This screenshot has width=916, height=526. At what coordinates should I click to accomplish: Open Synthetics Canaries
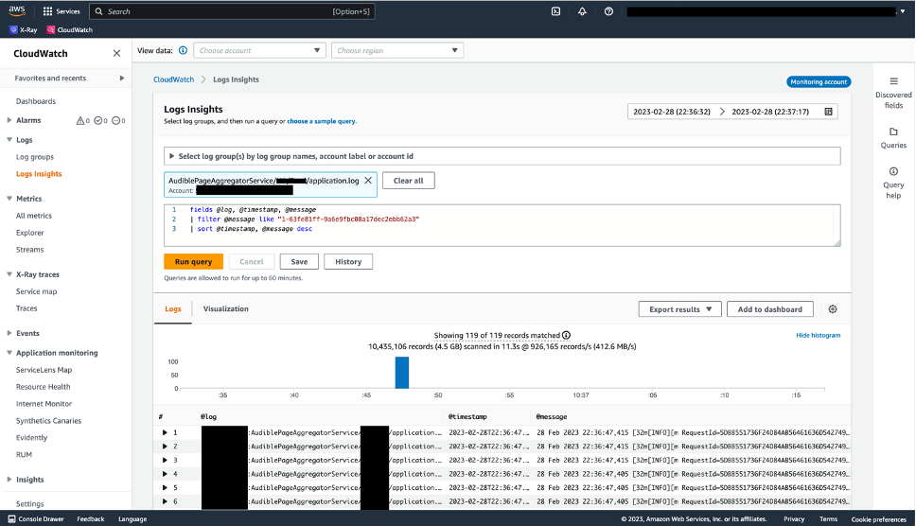[x=48, y=420]
